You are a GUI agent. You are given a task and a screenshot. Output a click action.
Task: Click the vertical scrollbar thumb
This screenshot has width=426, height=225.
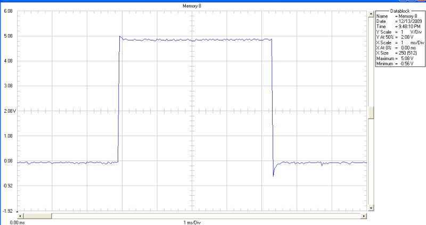point(371,113)
